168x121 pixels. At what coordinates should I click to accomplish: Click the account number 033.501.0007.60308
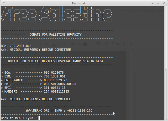coord(60,84)
